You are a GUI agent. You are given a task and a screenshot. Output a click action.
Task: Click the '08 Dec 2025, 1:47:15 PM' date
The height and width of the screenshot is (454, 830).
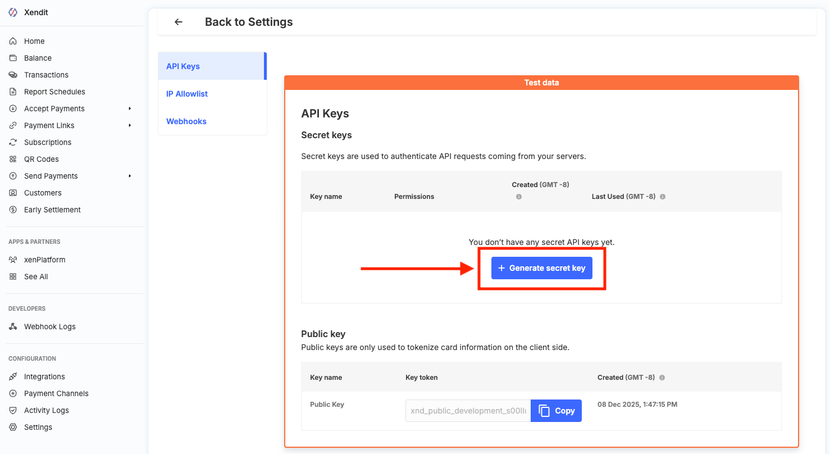[x=637, y=405]
